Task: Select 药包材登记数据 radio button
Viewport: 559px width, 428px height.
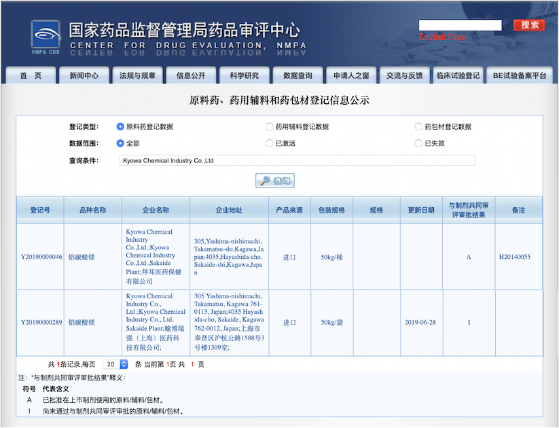Action: click(418, 126)
